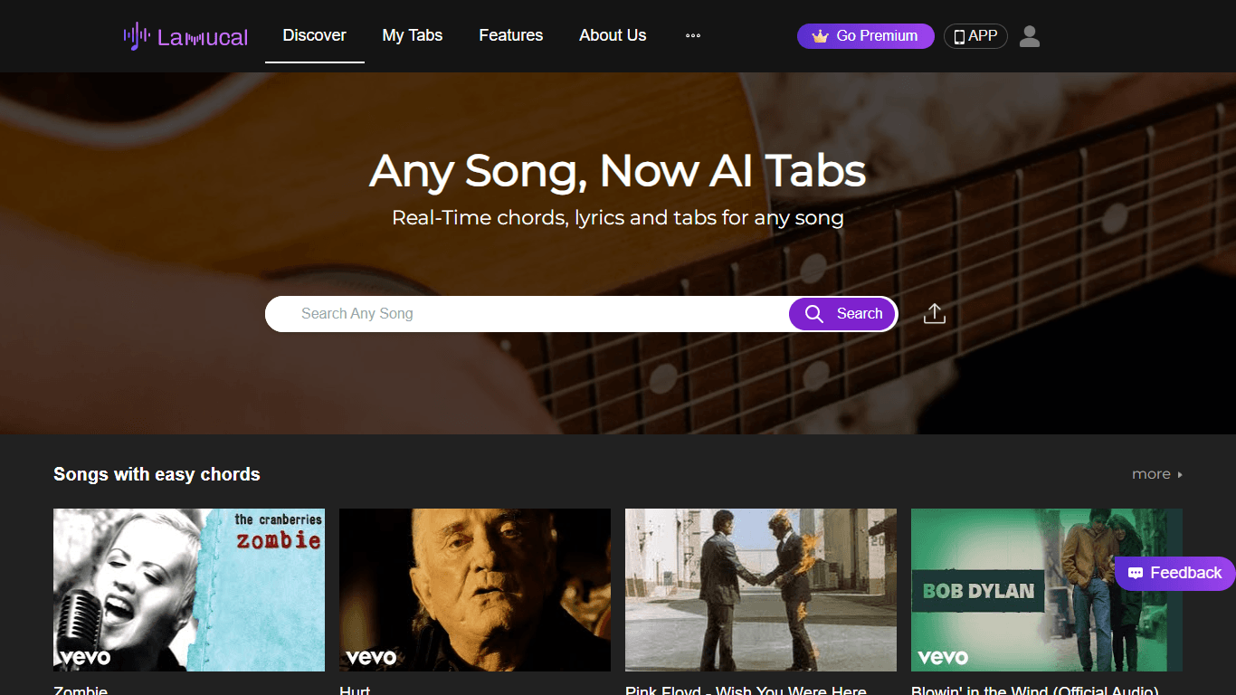Open the user account profile icon

pos(1030,36)
